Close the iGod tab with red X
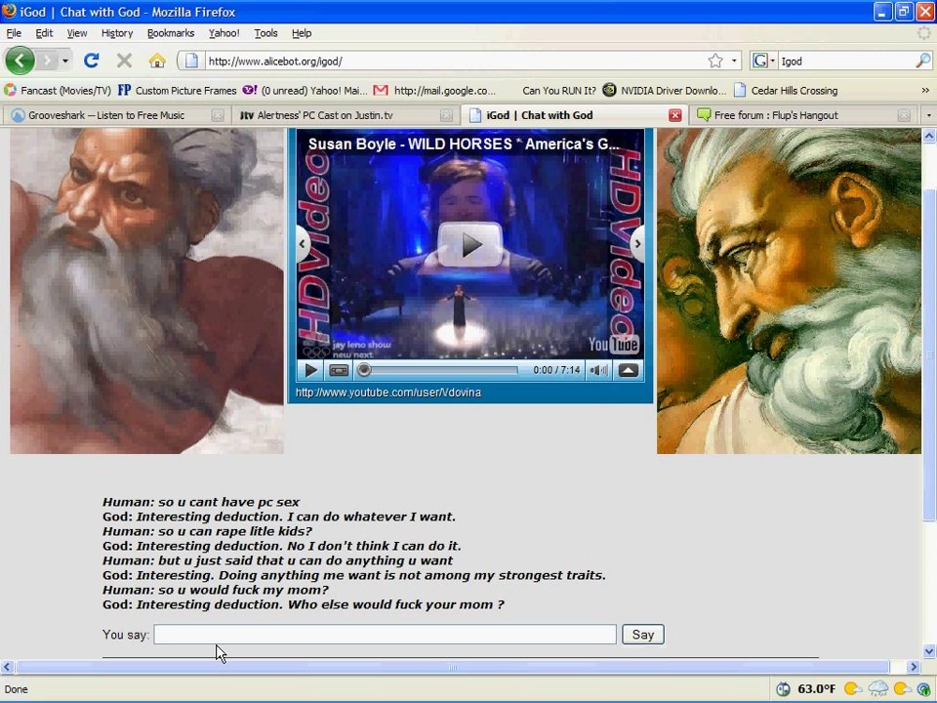The image size is (937, 703). click(675, 115)
